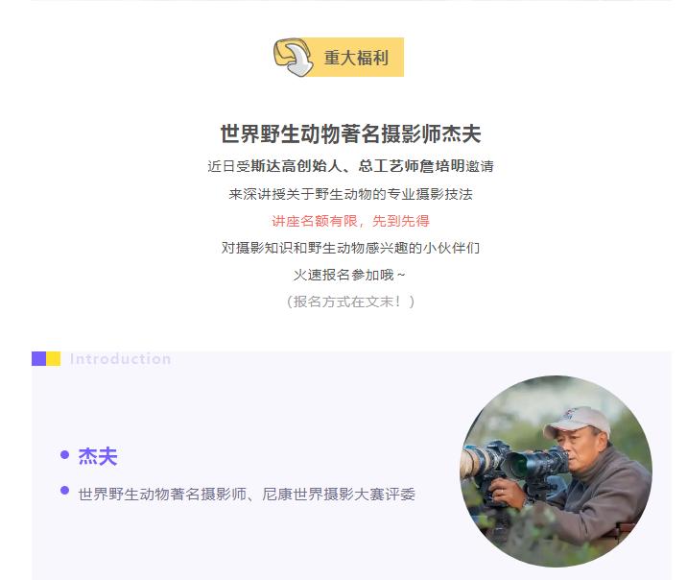The image size is (687, 580).
Task: Click the purple bullet beside 杰夫
Action: (x=64, y=454)
